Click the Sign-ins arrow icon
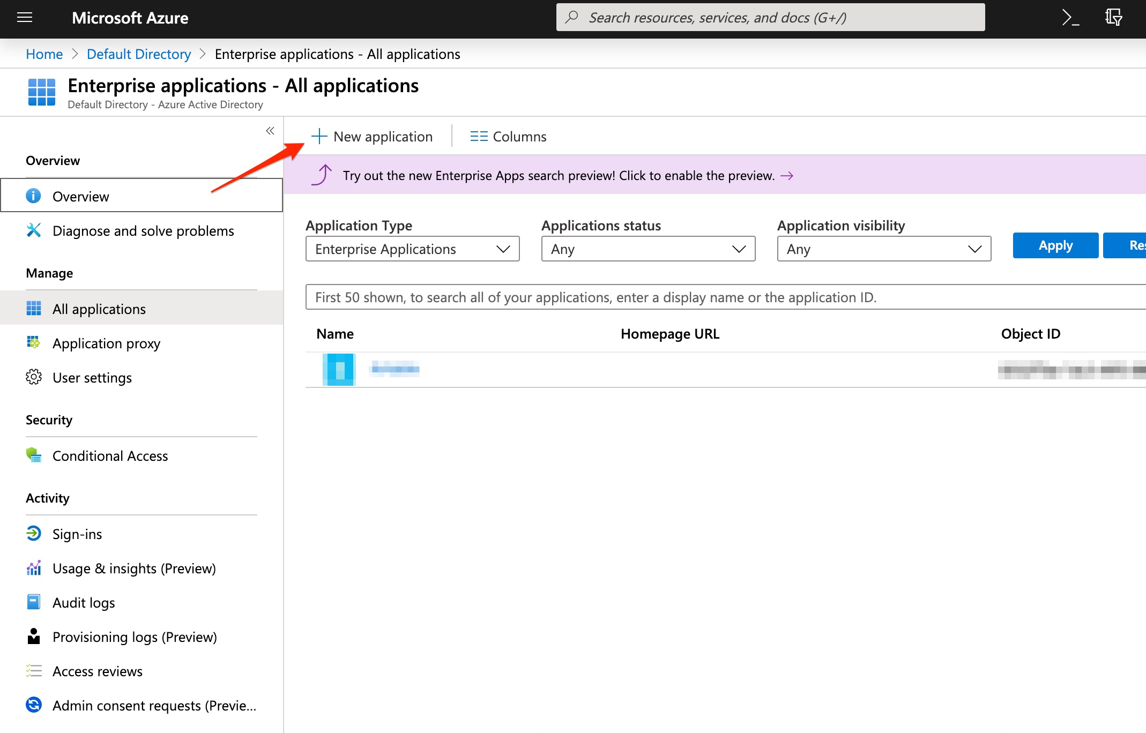Viewport: 1146px width, 733px height. tap(33, 534)
